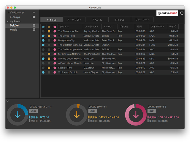
Task: Collapse the my tunes folder group
Action: pos(7,21)
